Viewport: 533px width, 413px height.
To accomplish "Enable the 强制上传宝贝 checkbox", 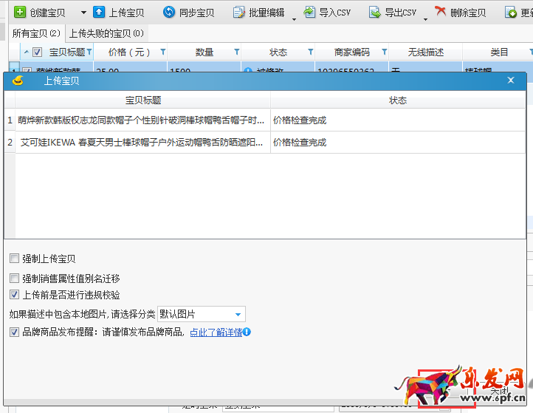I will click(15, 259).
